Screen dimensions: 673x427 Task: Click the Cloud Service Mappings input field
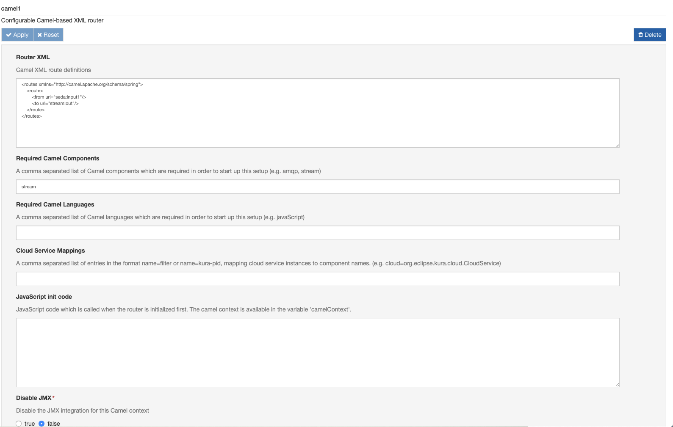click(296, 278)
